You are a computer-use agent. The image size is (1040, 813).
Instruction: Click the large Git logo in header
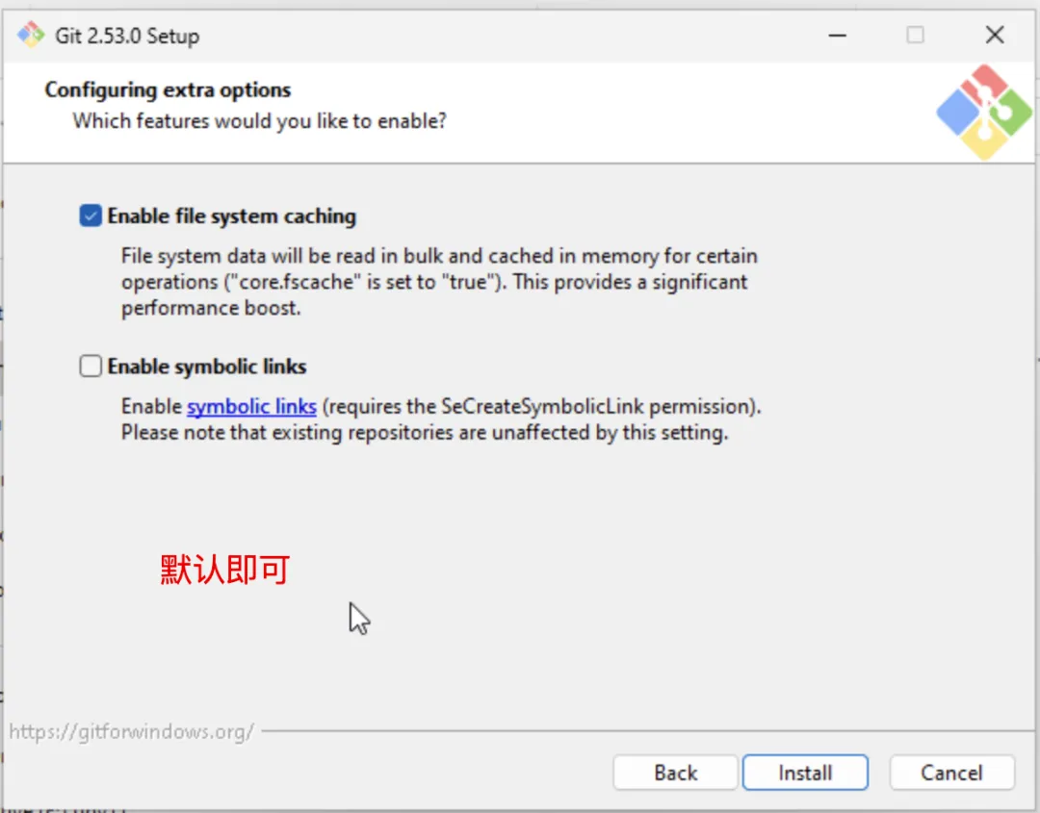(983, 113)
